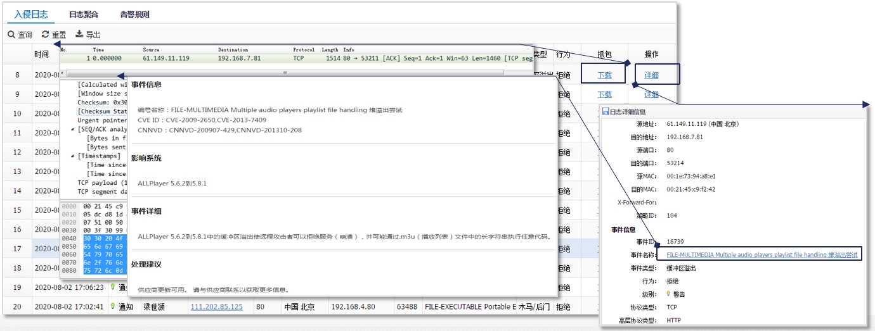Collapse the [SEQ/ACK analysis] tree node

click(x=72, y=129)
